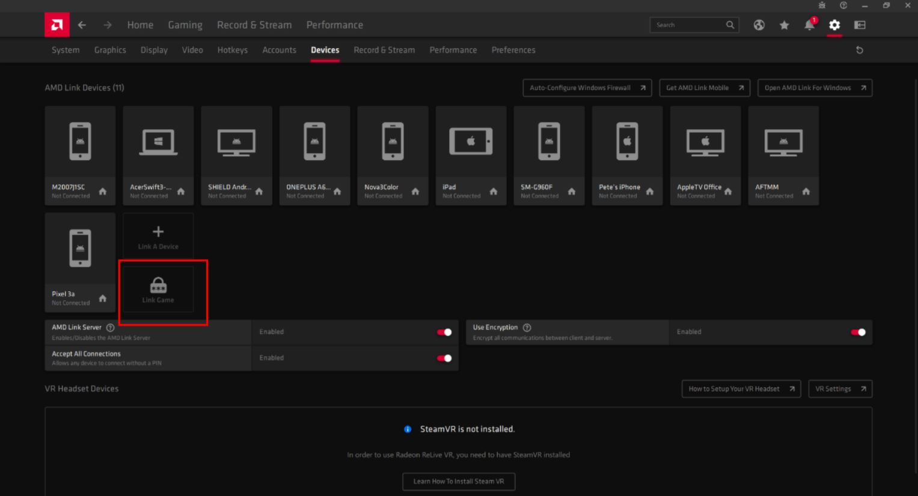Open How to Setup Your VR Headset

741,389
